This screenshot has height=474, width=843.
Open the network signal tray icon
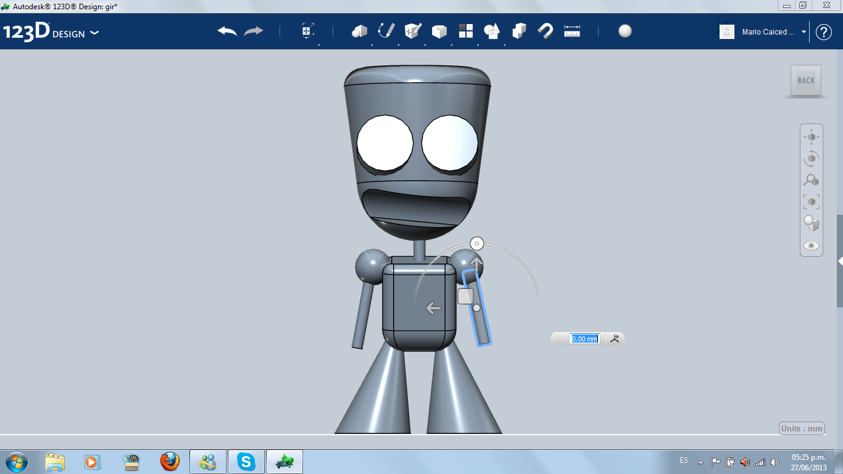pyautogui.click(x=760, y=462)
